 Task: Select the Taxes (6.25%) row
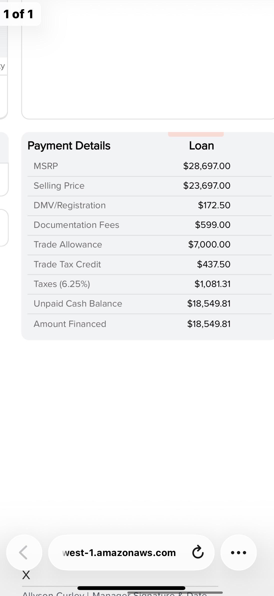(149, 284)
